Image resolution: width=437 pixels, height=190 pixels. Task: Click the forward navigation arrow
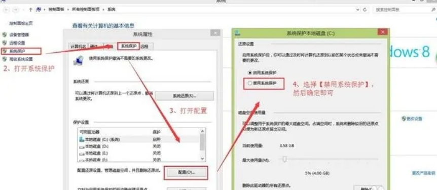[16, 10]
